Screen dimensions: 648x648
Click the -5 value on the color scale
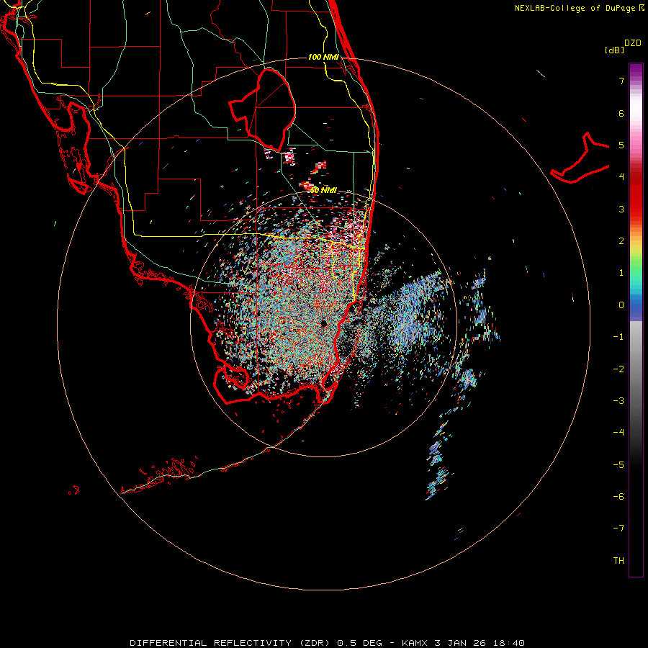(618, 465)
